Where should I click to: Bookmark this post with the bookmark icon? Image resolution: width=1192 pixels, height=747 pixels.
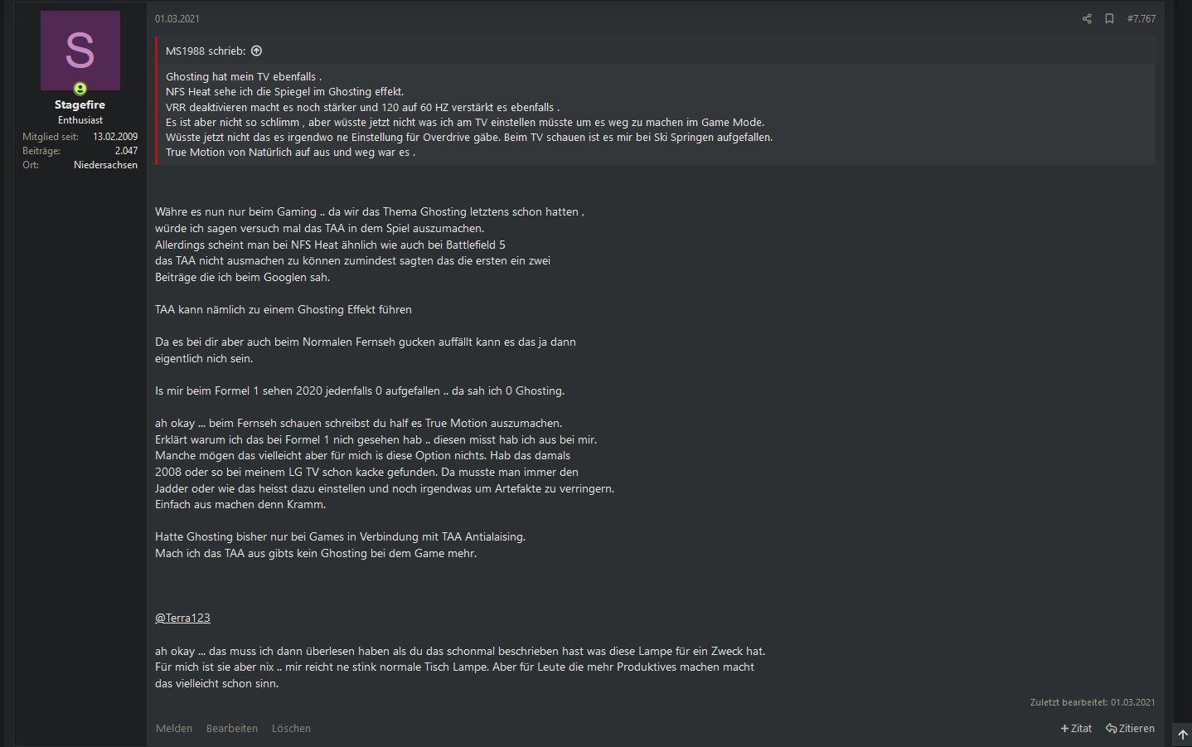click(1109, 18)
